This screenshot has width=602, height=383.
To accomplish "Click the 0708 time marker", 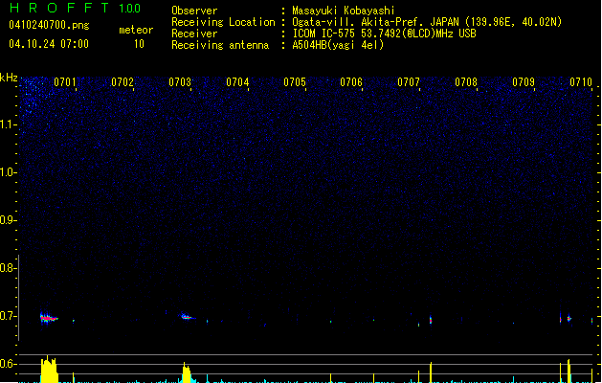I will point(466,82).
